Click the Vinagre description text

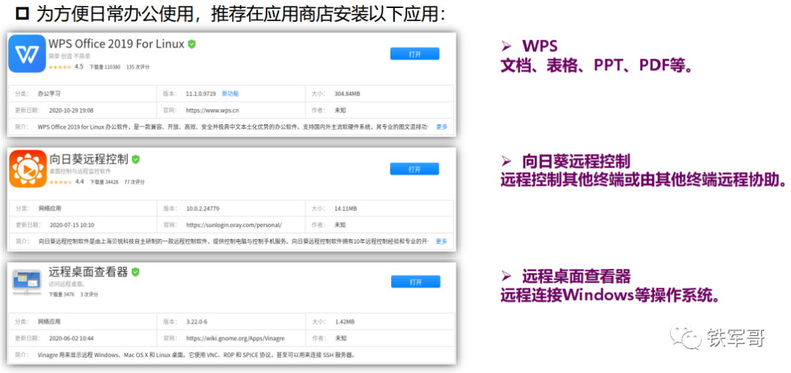pyautogui.click(x=197, y=354)
